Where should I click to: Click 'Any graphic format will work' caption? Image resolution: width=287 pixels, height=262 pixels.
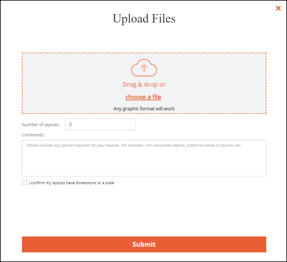coord(144,109)
